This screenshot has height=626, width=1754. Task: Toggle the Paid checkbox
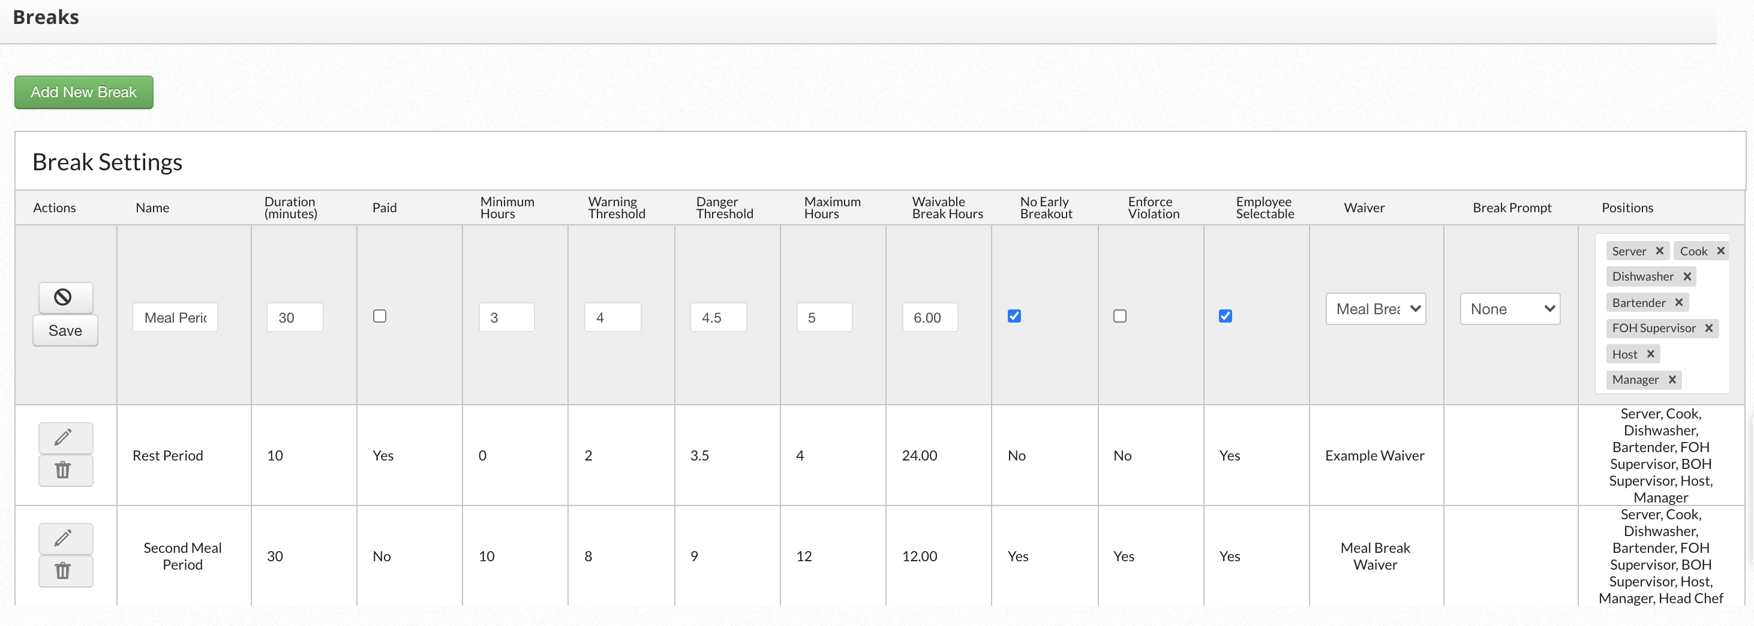pos(380,316)
